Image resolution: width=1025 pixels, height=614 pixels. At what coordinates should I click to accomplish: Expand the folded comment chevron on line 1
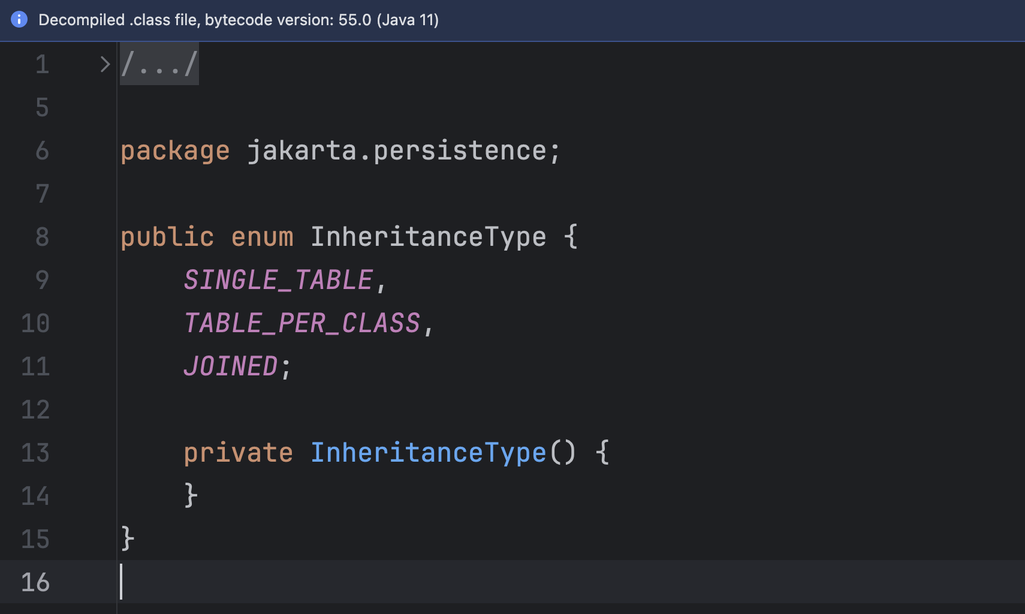[105, 64]
